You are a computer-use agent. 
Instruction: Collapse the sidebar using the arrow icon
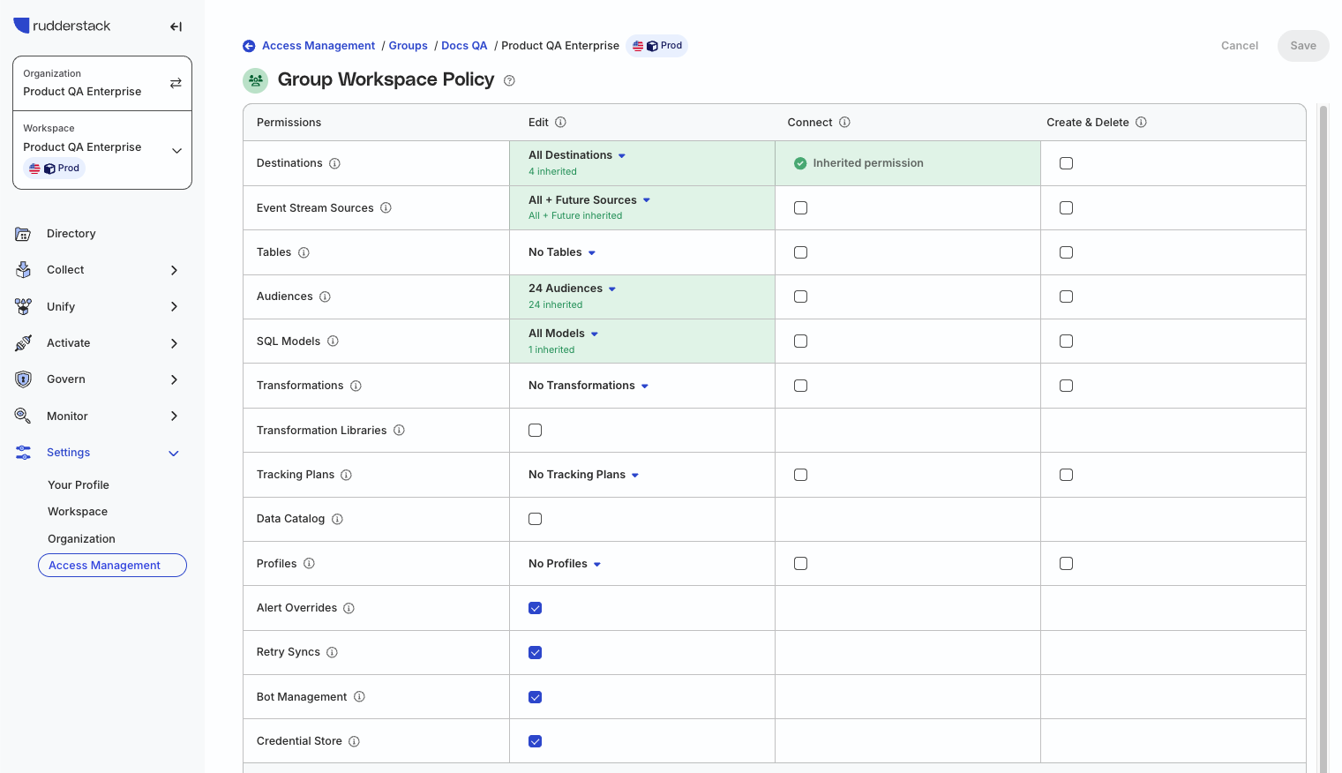tap(176, 26)
